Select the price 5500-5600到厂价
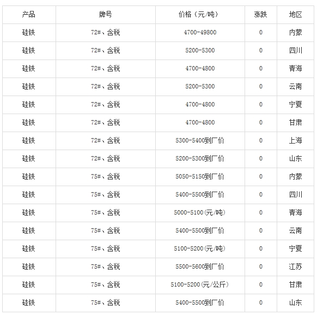Viewport: 317px width, 315px height. coord(200,266)
